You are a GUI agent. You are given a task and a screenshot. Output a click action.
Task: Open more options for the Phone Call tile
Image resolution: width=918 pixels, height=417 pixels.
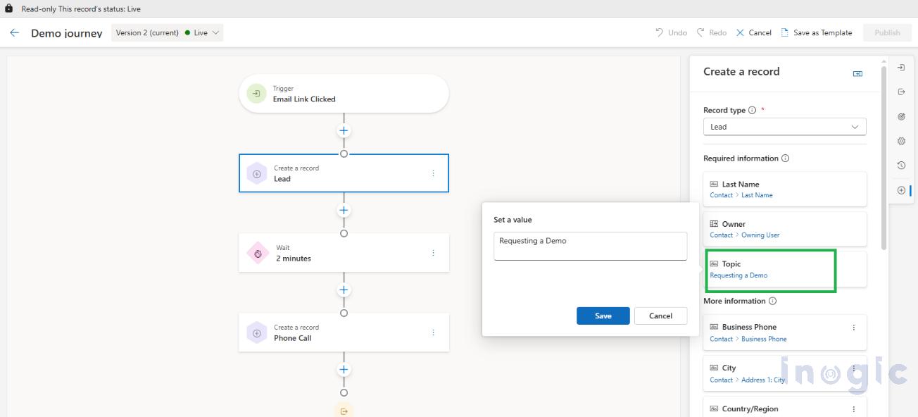(x=433, y=332)
